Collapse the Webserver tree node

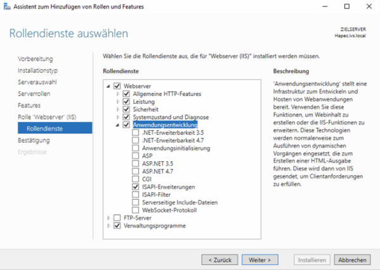(108, 86)
